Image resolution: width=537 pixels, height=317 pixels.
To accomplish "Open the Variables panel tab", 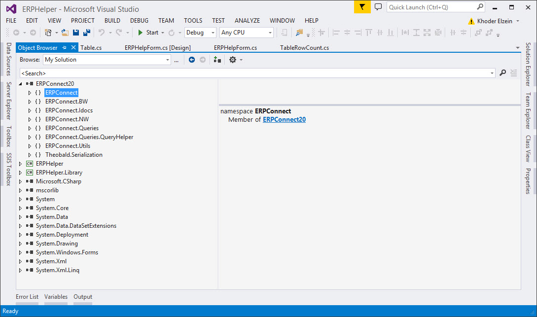I will pyautogui.click(x=56, y=297).
